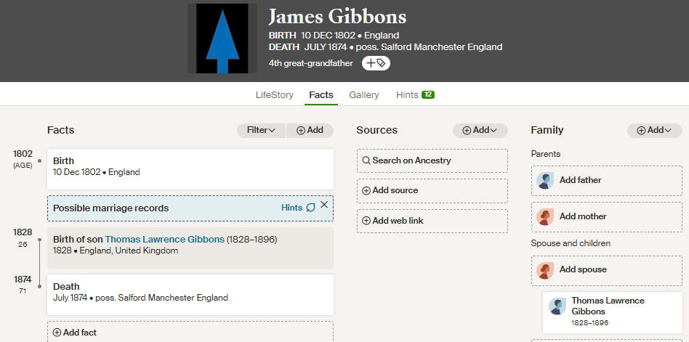Image resolution: width=689 pixels, height=342 pixels.
Task: Click the leaf hint icon on marriage records
Action: click(311, 208)
